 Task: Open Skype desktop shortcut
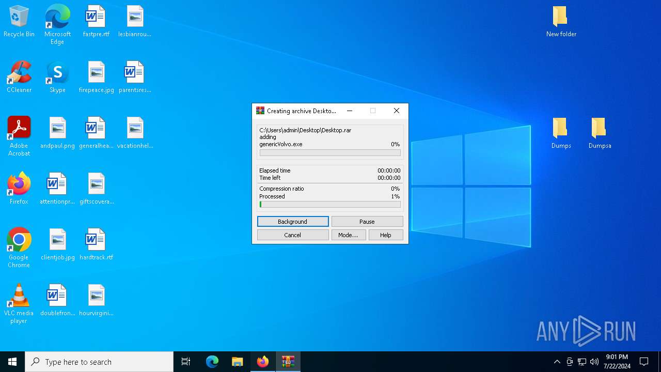coord(57,78)
